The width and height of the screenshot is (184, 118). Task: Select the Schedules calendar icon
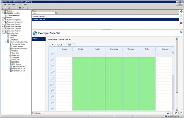point(11,58)
